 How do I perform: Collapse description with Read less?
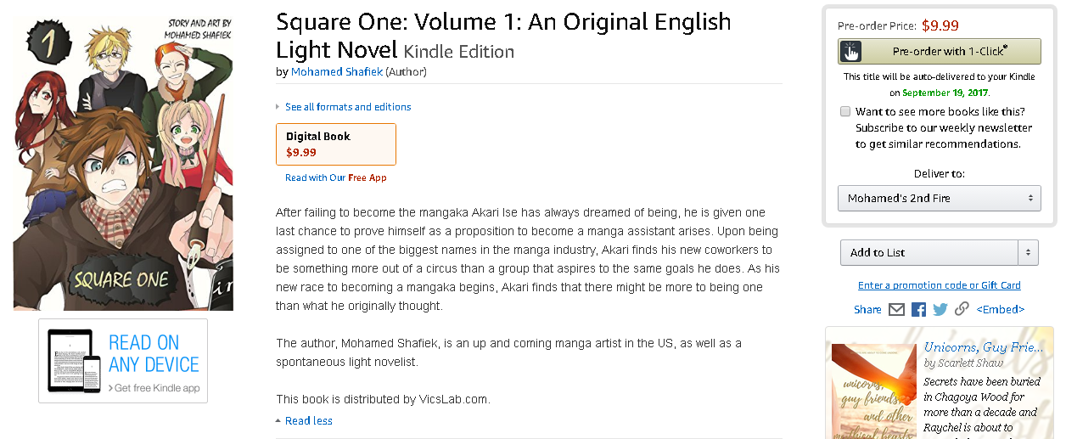click(308, 421)
